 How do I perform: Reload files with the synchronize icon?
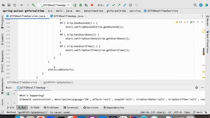tap(15, 5)
